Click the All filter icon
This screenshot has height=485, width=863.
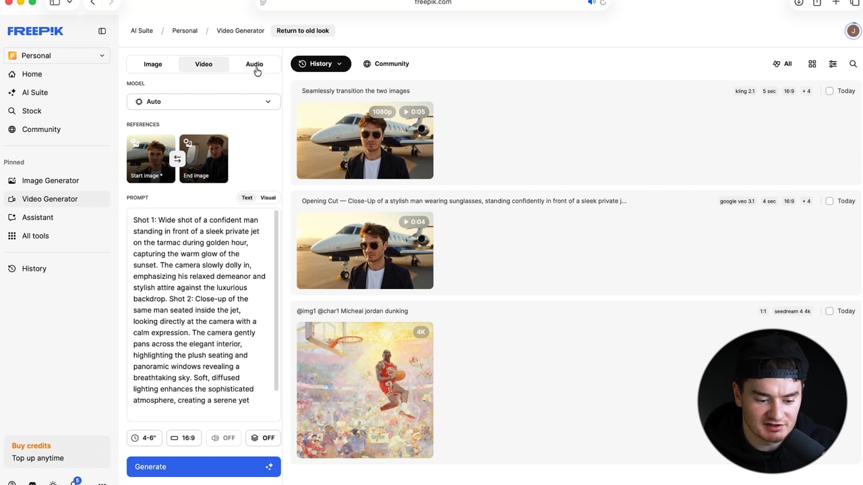pyautogui.click(x=782, y=64)
